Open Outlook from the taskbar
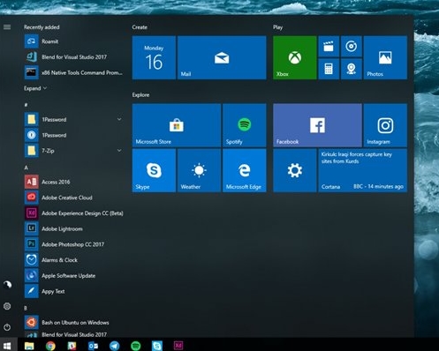 [x=93, y=346]
